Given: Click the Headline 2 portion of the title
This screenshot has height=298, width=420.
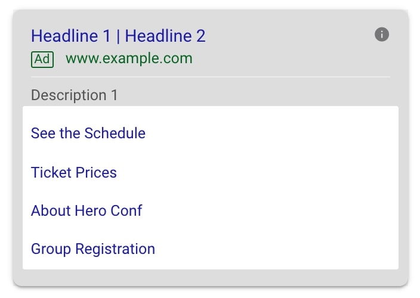Looking at the screenshot, I should coord(165,36).
